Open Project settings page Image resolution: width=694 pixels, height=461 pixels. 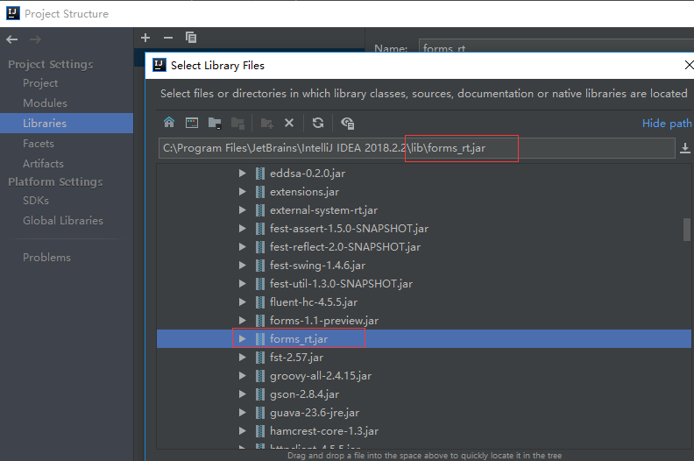(40, 83)
